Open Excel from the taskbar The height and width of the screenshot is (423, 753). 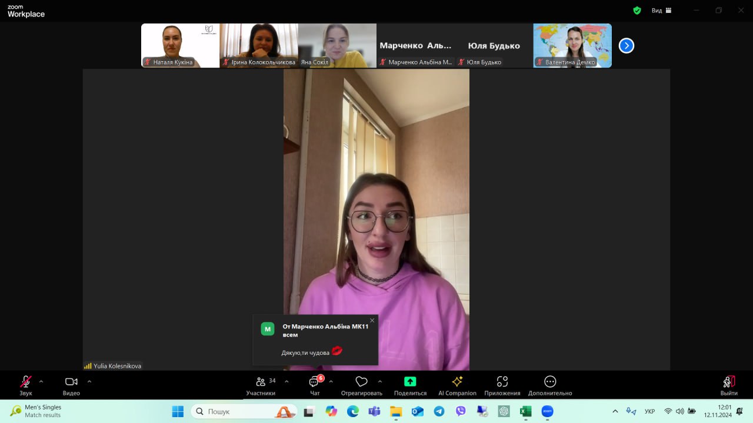(x=526, y=411)
